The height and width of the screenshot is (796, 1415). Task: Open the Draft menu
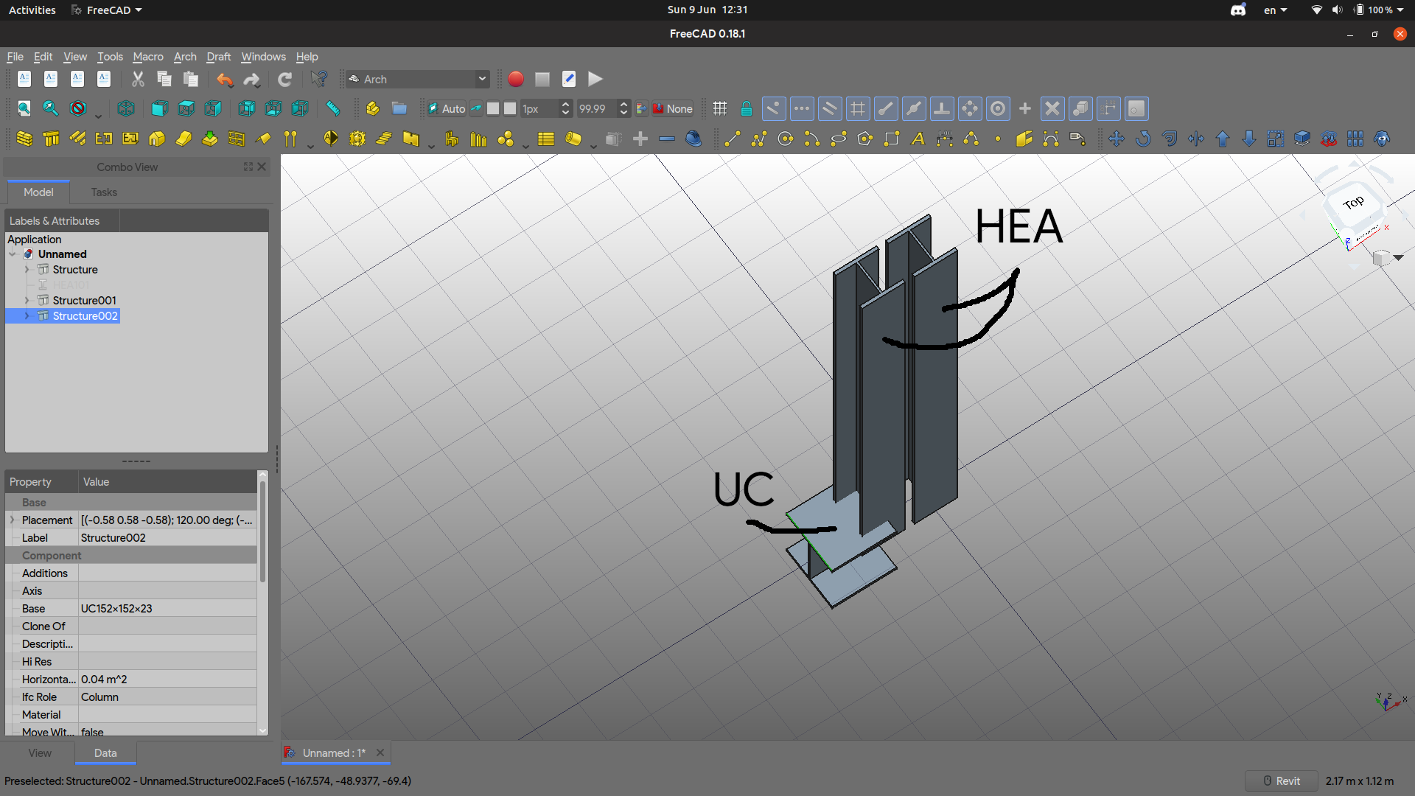pos(218,57)
